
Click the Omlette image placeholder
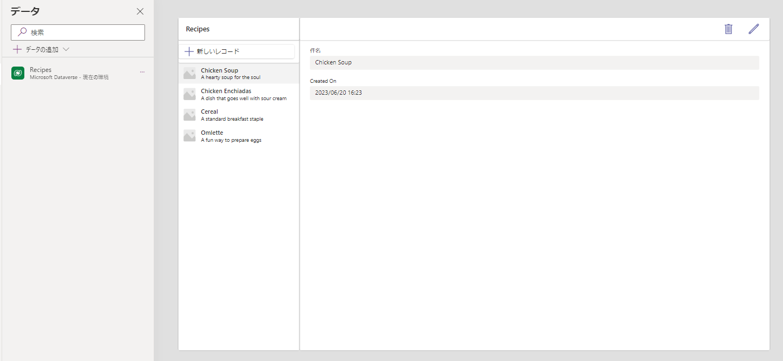[189, 136]
